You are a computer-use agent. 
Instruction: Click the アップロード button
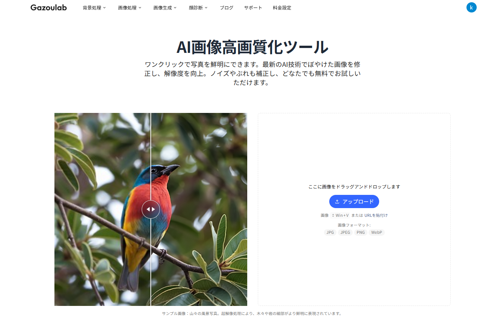354,202
